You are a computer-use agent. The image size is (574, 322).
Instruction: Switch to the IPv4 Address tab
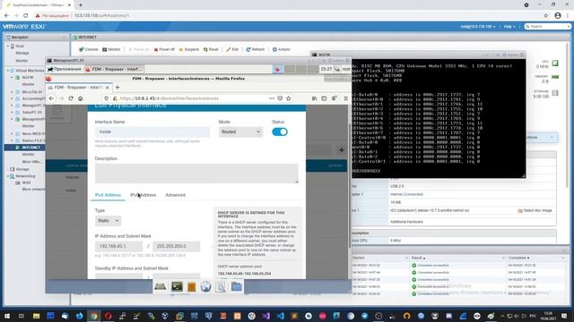108,195
